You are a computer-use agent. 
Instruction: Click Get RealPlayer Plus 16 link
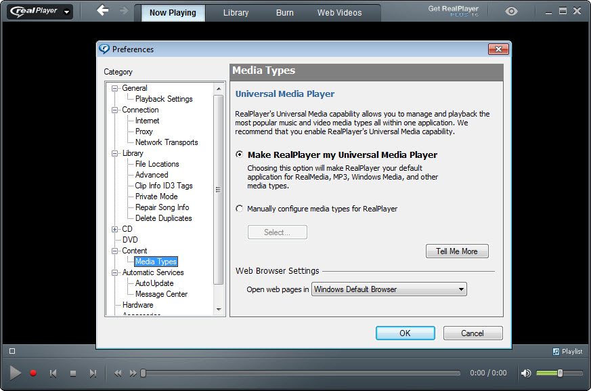pyautogui.click(x=453, y=11)
